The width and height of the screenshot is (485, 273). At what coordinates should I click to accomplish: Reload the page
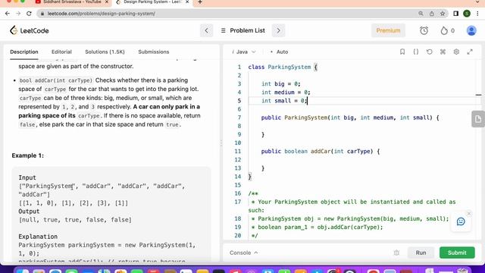tap(29, 14)
